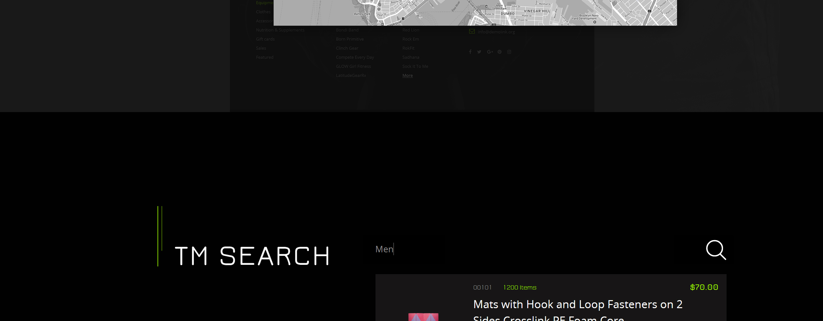Image resolution: width=823 pixels, height=321 pixels.
Task: Click the email envelope icon
Action: pos(472,31)
